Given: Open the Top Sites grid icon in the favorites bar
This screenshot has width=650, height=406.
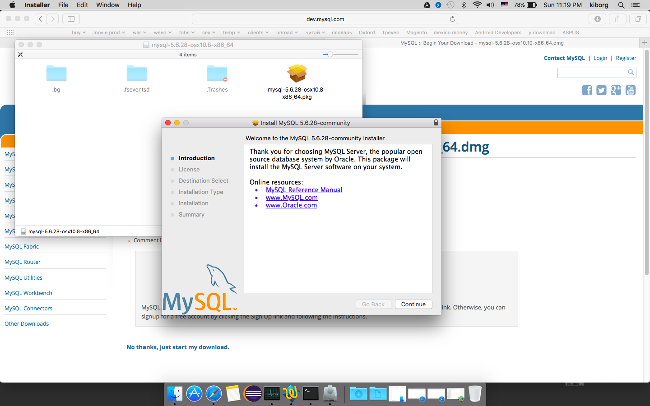Looking at the screenshot, I should [10, 32].
